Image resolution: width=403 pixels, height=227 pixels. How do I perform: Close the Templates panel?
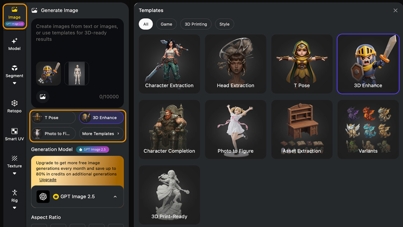point(395,10)
